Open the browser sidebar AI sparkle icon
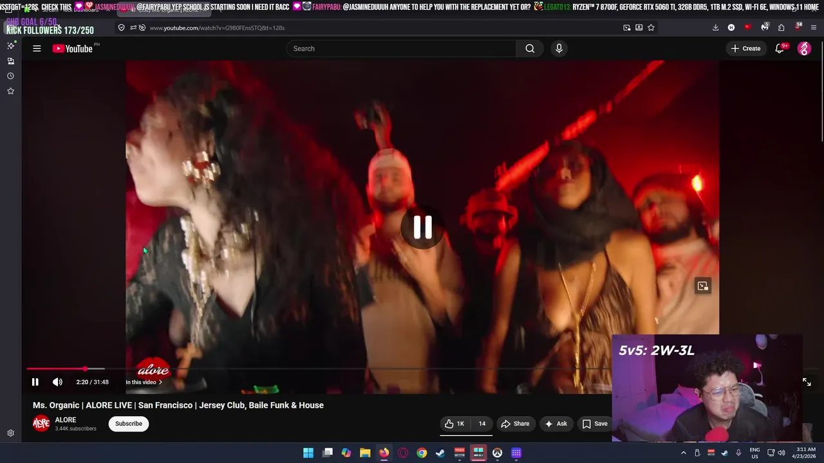 click(10, 46)
